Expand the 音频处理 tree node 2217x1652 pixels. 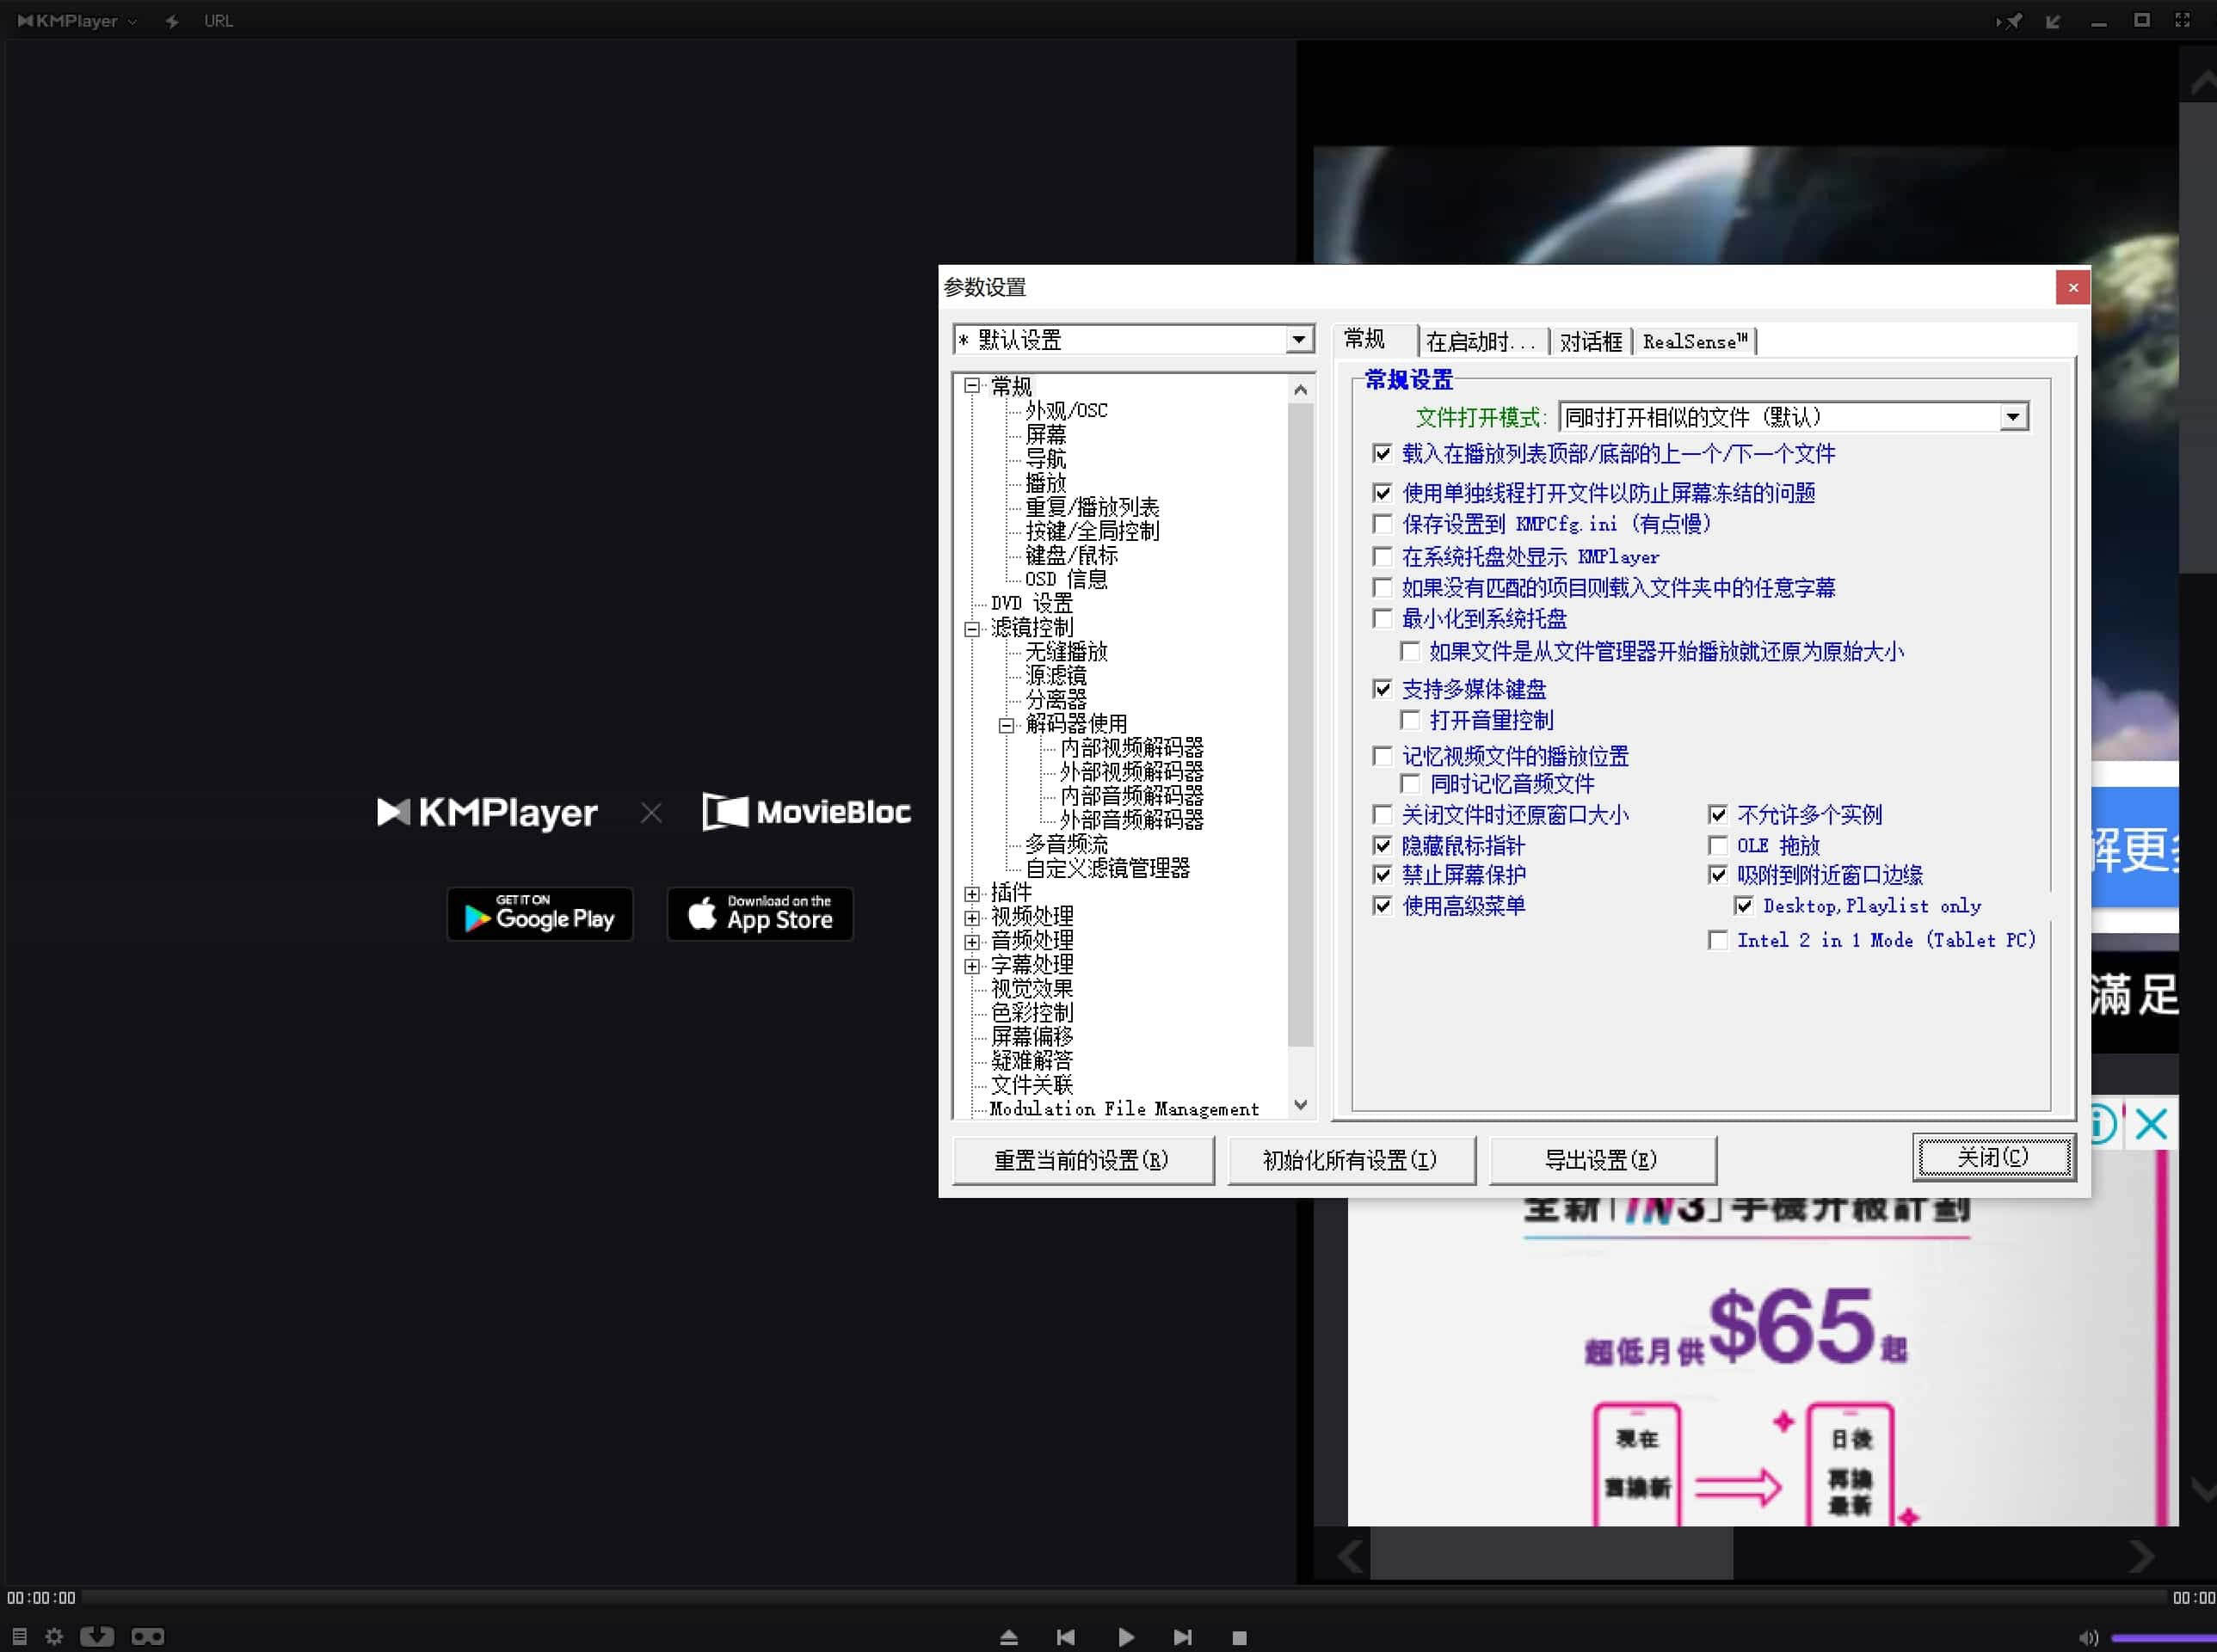tap(971, 941)
